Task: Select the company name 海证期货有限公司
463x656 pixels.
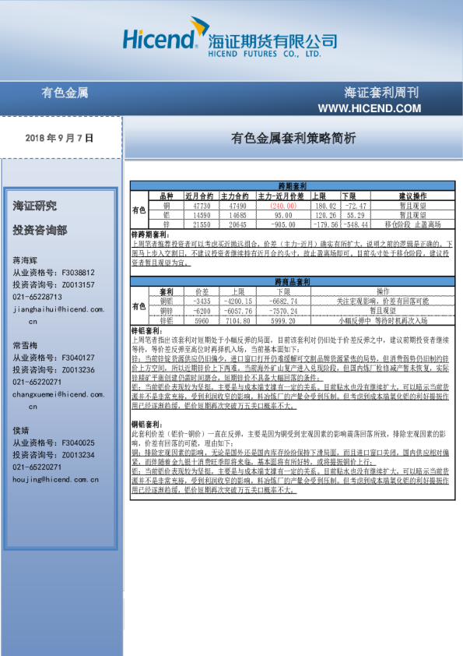Action: pyautogui.click(x=272, y=41)
